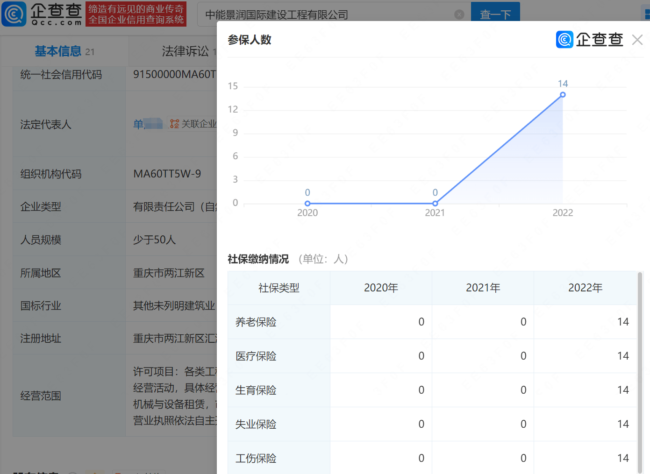Click the social insurance table's vertical scrollbar

coord(640,374)
